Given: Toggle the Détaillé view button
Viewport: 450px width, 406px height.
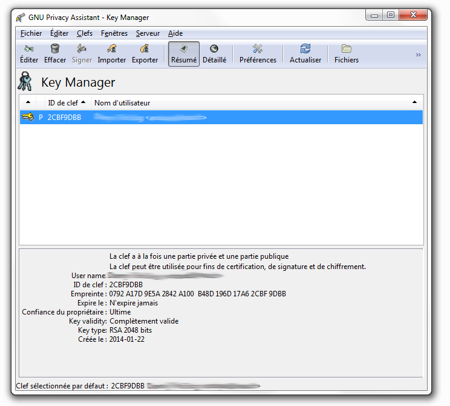Looking at the screenshot, I should [x=214, y=54].
